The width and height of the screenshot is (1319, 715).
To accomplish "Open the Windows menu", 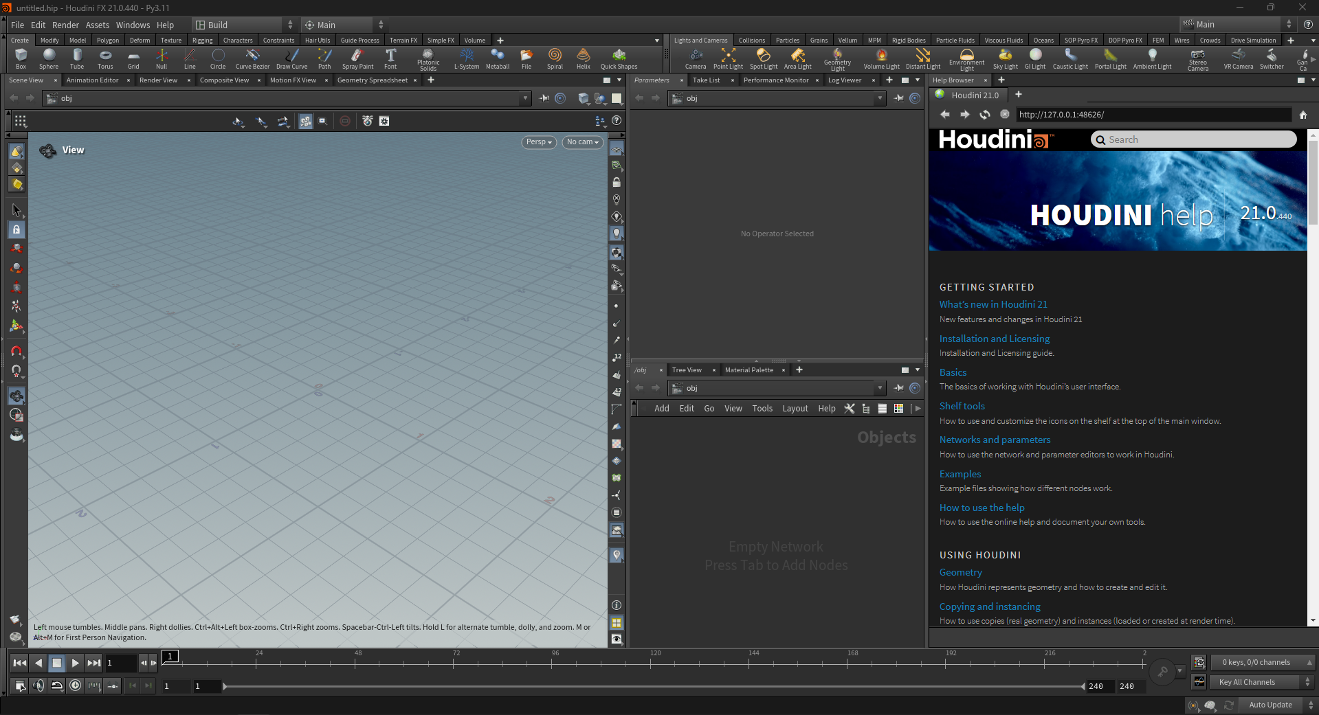I will tap(133, 25).
